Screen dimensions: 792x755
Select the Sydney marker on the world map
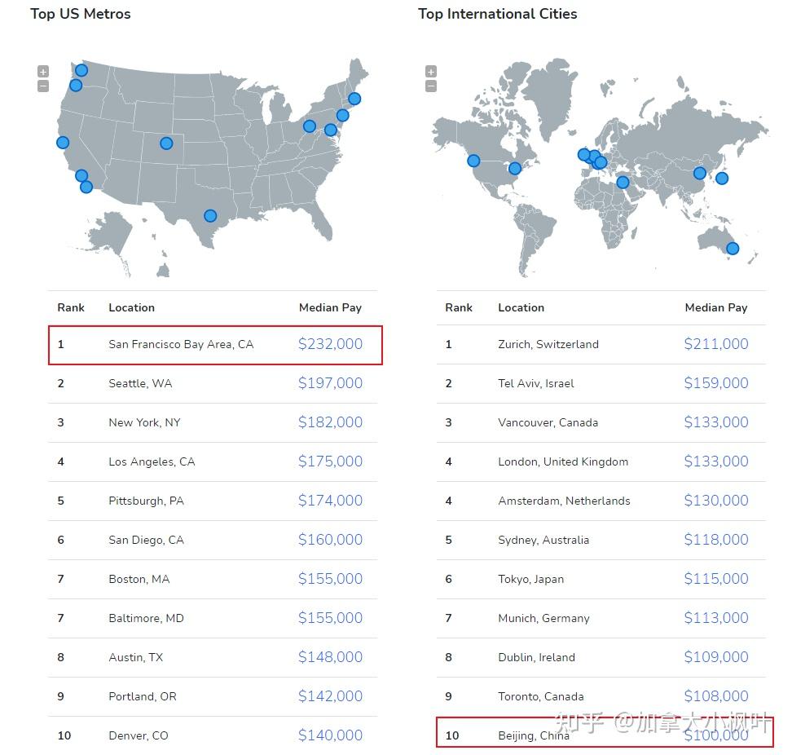pyautogui.click(x=732, y=249)
